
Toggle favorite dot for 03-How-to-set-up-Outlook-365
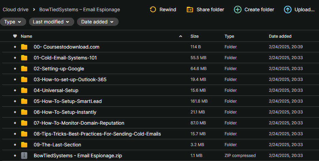pyautogui.click(x=15, y=79)
